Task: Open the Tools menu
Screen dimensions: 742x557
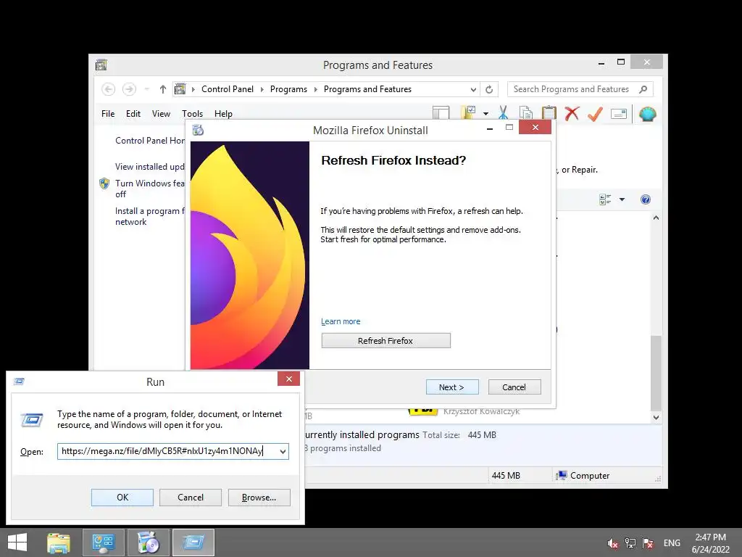Action: (192, 114)
